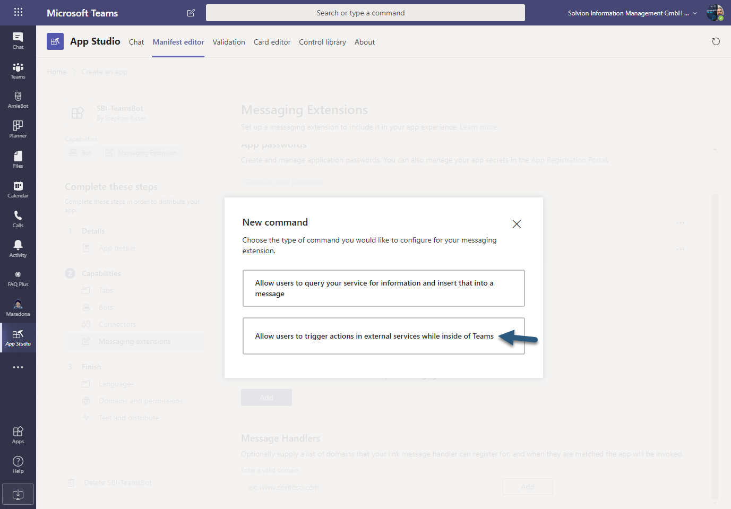Viewport: 731px width, 509px height.
Task: Open Chat in the left rail
Action: coord(18,40)
